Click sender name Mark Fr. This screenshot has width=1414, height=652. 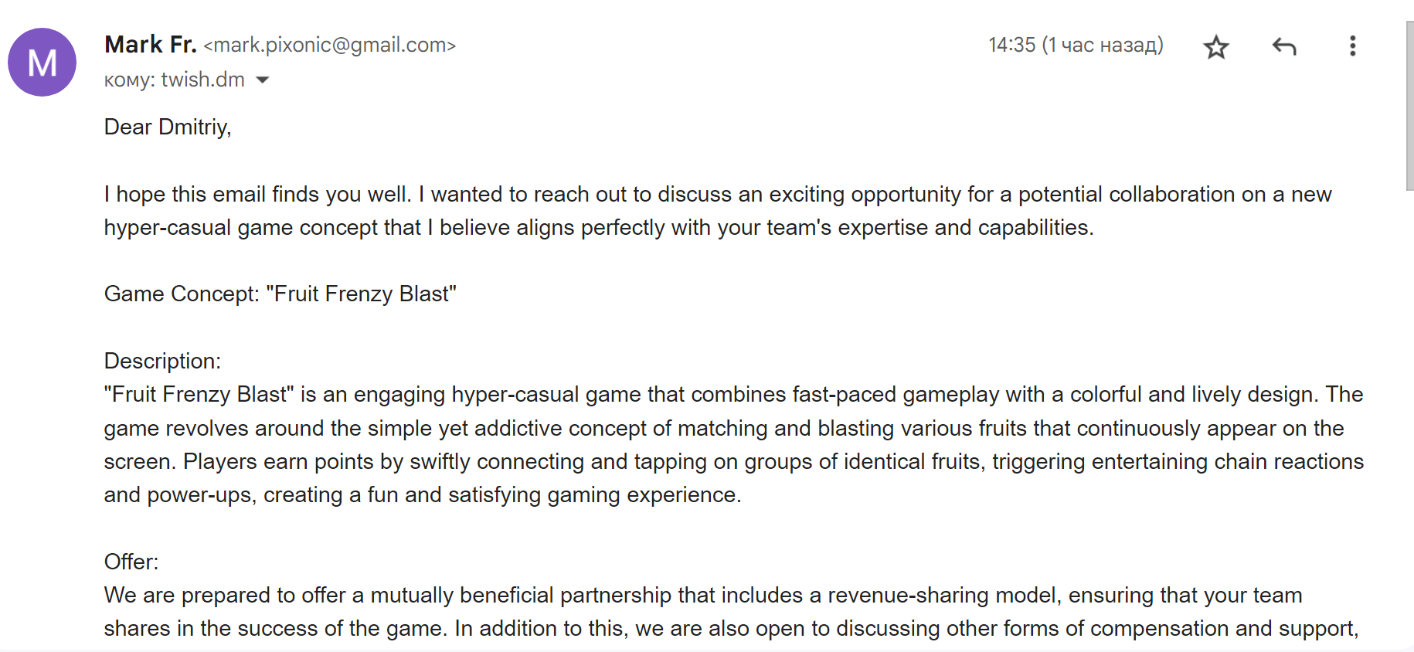[151, 45]
